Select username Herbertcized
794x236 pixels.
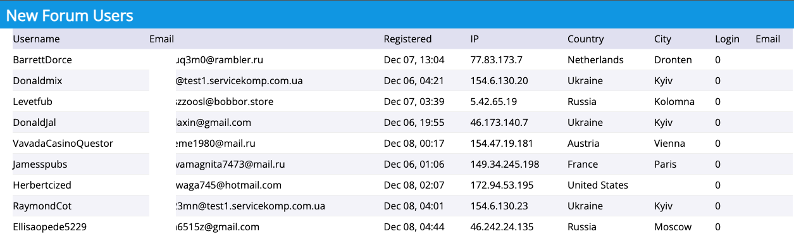42,185
